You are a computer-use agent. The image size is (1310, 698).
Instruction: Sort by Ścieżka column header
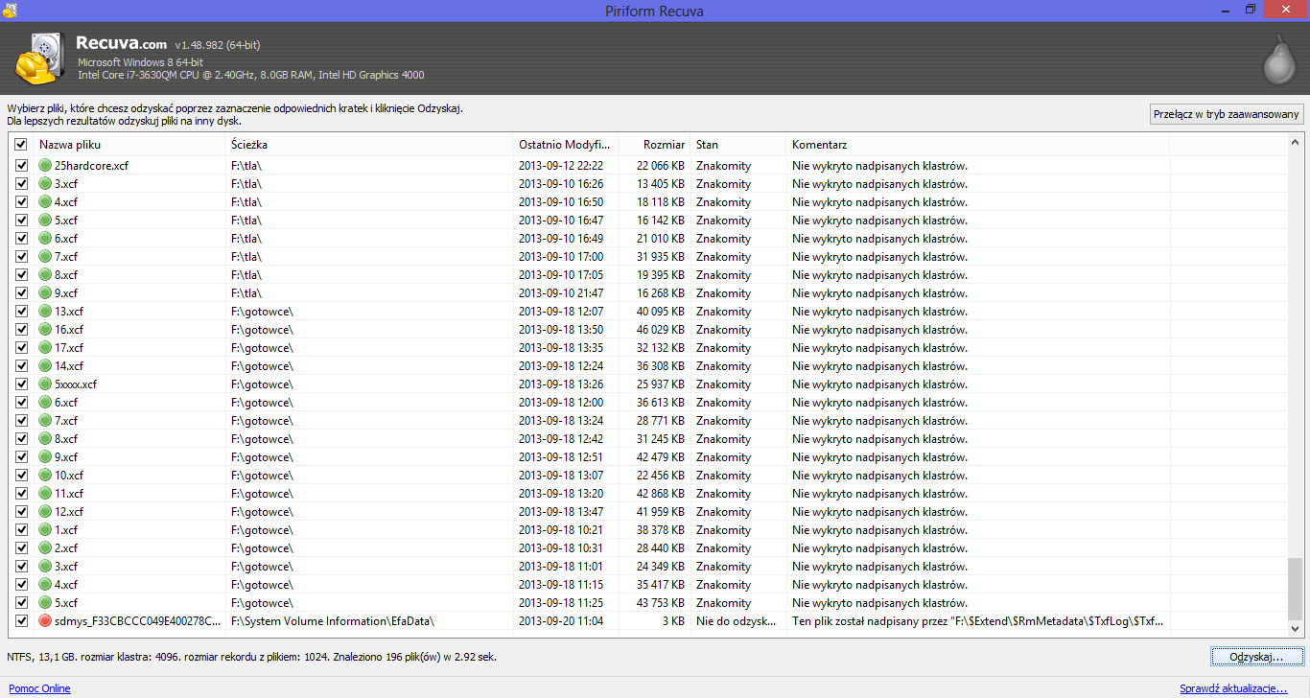pyautogui.click(x=369, y=145)
